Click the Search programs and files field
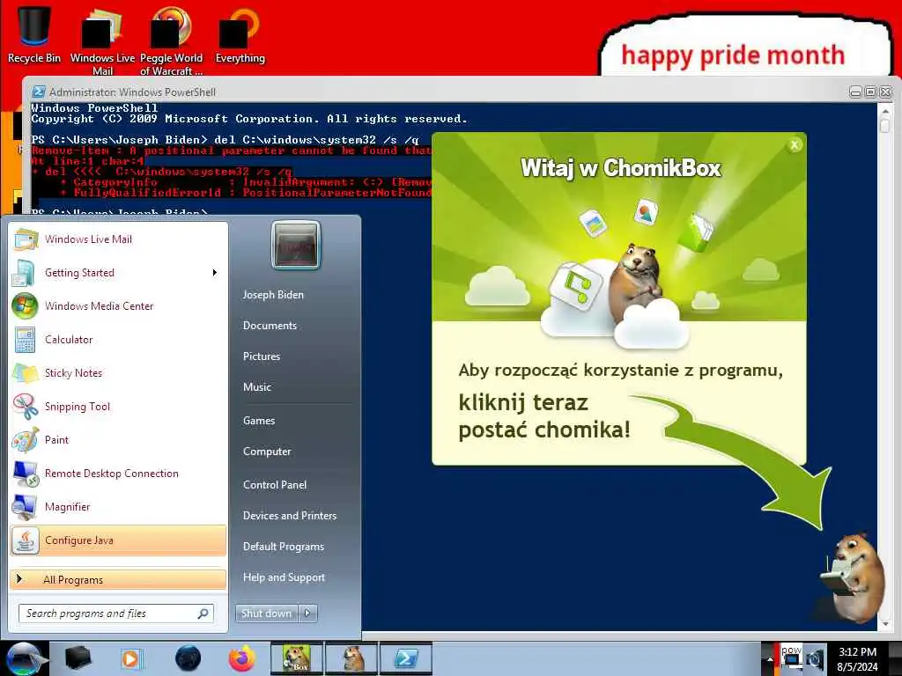This screenshot has width=902, height=676. (x=116, y=614)
